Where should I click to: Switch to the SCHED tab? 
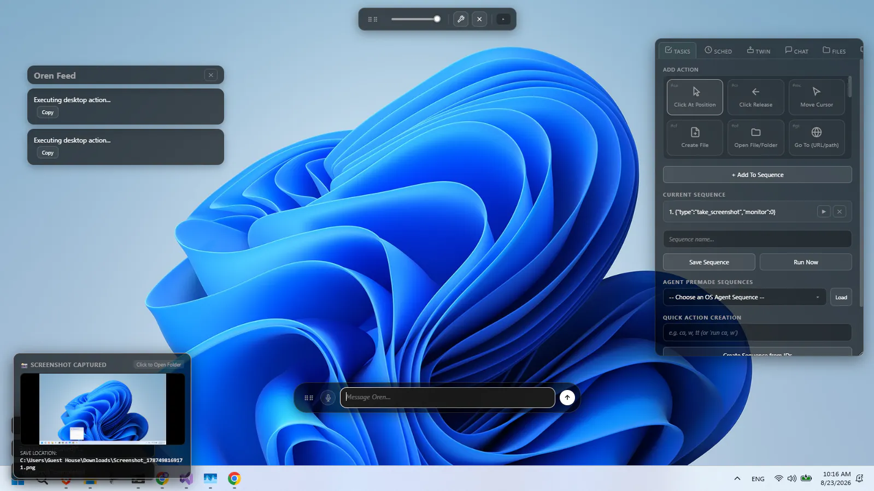coord(718,51)
